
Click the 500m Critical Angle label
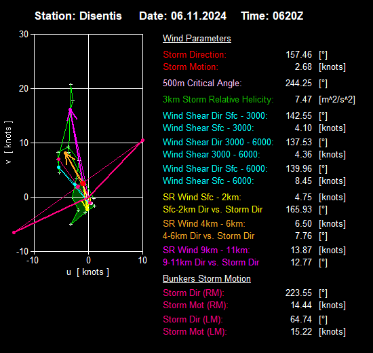[202, 83]
